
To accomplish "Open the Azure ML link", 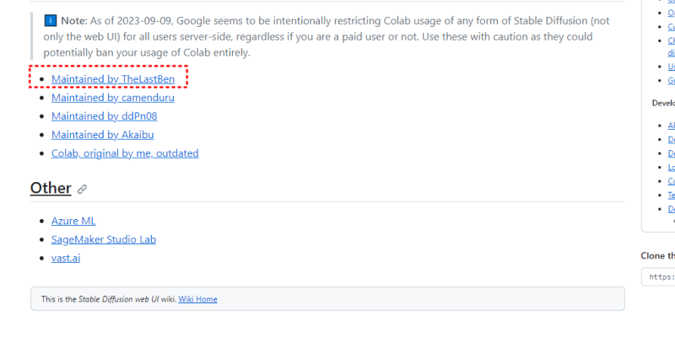I will click(73, 221).
